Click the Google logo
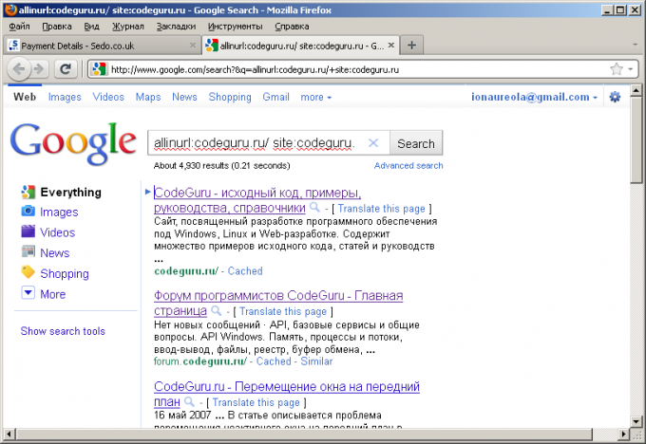 pyautogui.click(x=73, y=143)
